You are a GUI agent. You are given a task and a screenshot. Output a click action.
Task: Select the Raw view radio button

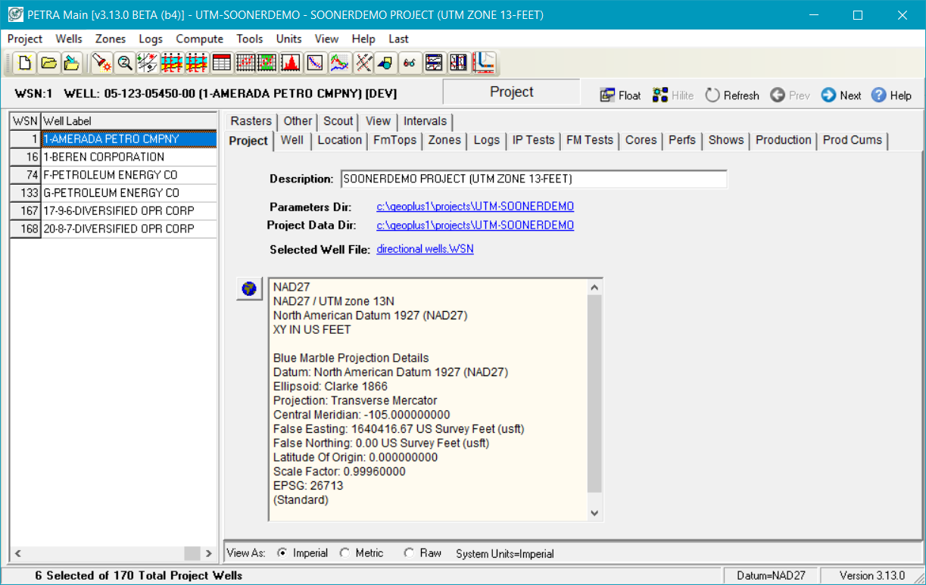409,553
